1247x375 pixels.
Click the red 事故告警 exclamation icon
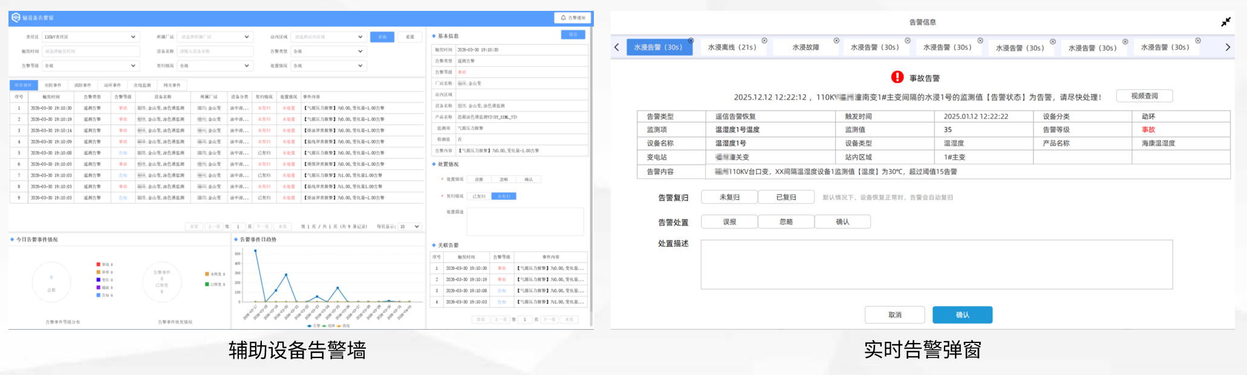[x=897, y=77]
